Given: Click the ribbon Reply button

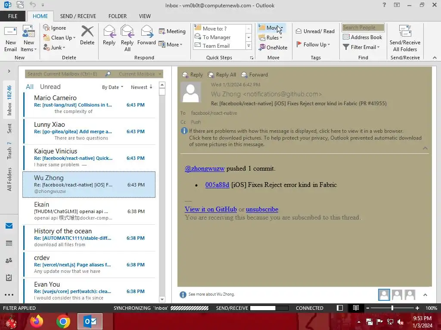Looking at the screenshot, I should coord(109,35).
